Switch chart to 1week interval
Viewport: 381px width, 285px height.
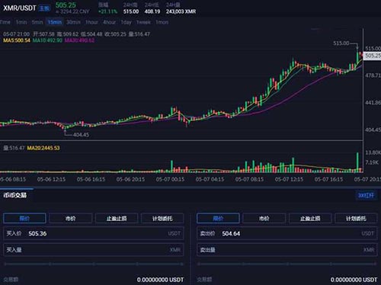click(143, 22)
